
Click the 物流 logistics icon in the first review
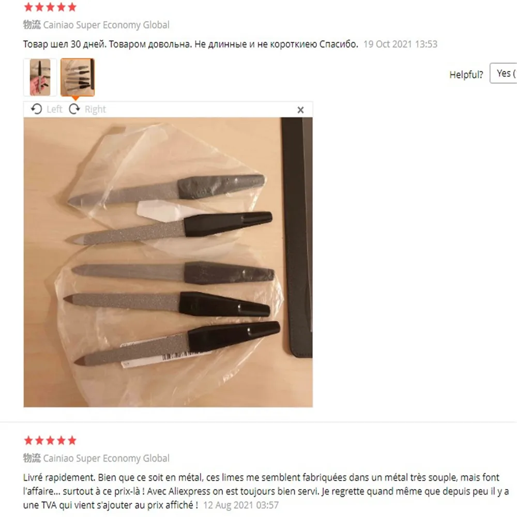32,25
